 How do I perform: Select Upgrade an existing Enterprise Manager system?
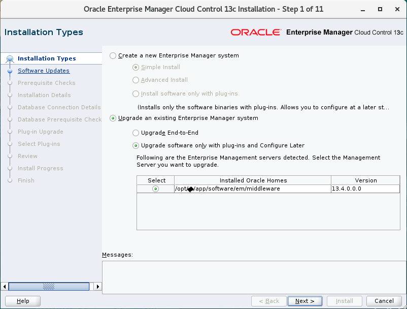[x=113, y=118]
